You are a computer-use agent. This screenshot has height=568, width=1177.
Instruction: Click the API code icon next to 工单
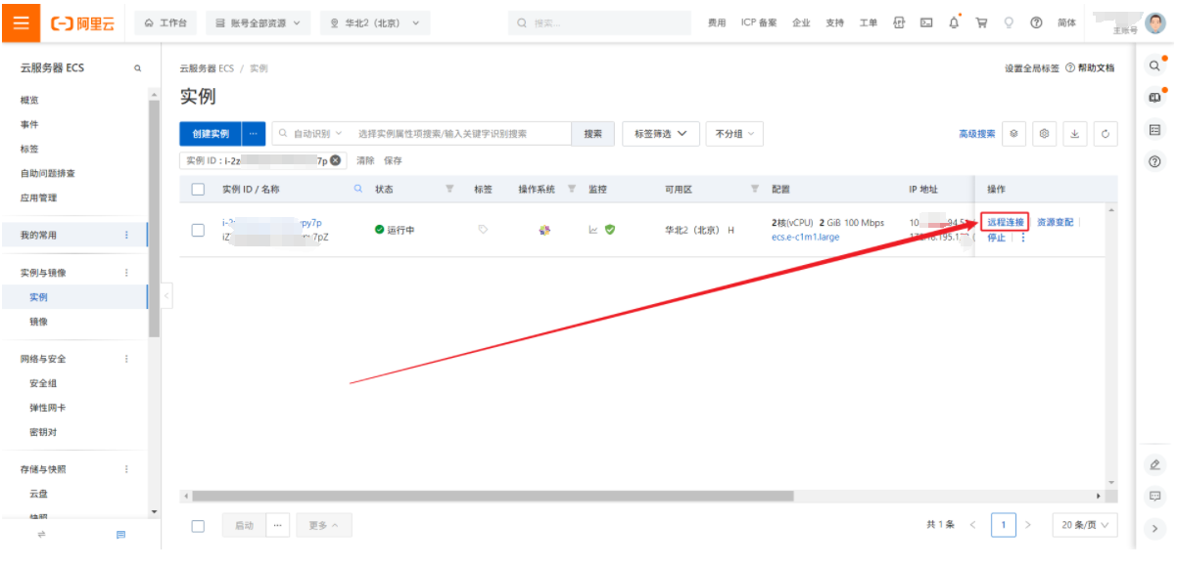tap(899, 22)
